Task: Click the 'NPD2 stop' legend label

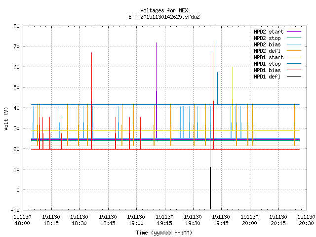Action: click(x=267, y=38)
